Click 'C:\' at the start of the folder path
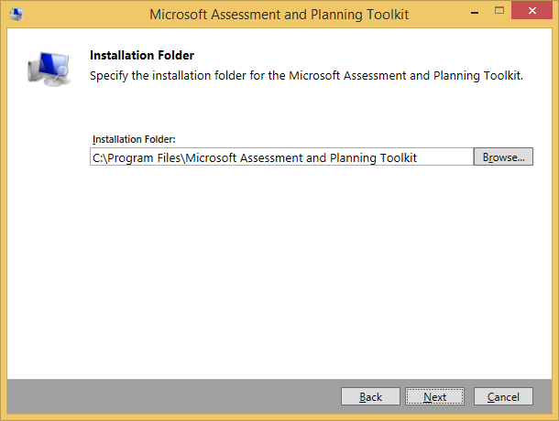Image resolution: width=559 pixels, height=421 pixels. [99, 157]
